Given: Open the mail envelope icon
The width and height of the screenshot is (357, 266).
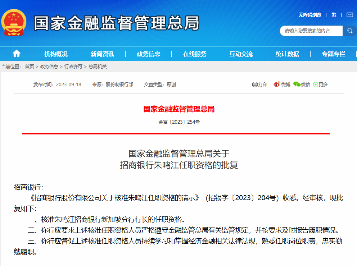Looking at the screenshot, I should (349, 15).
